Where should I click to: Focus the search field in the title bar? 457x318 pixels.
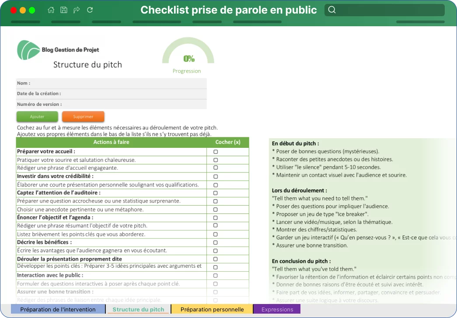tap(384, 10)
